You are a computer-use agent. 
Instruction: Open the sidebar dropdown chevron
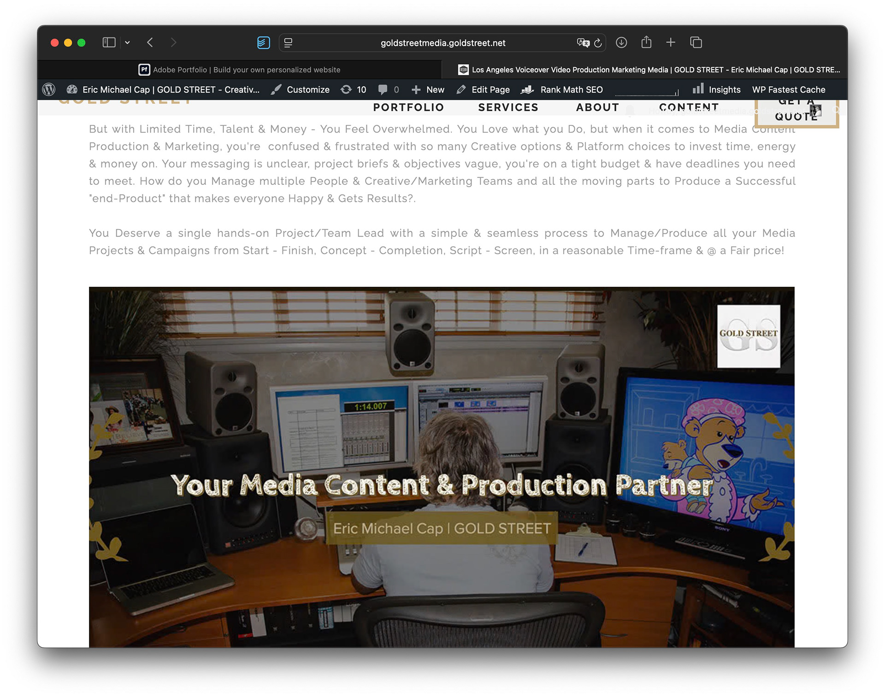pos(127,43)
